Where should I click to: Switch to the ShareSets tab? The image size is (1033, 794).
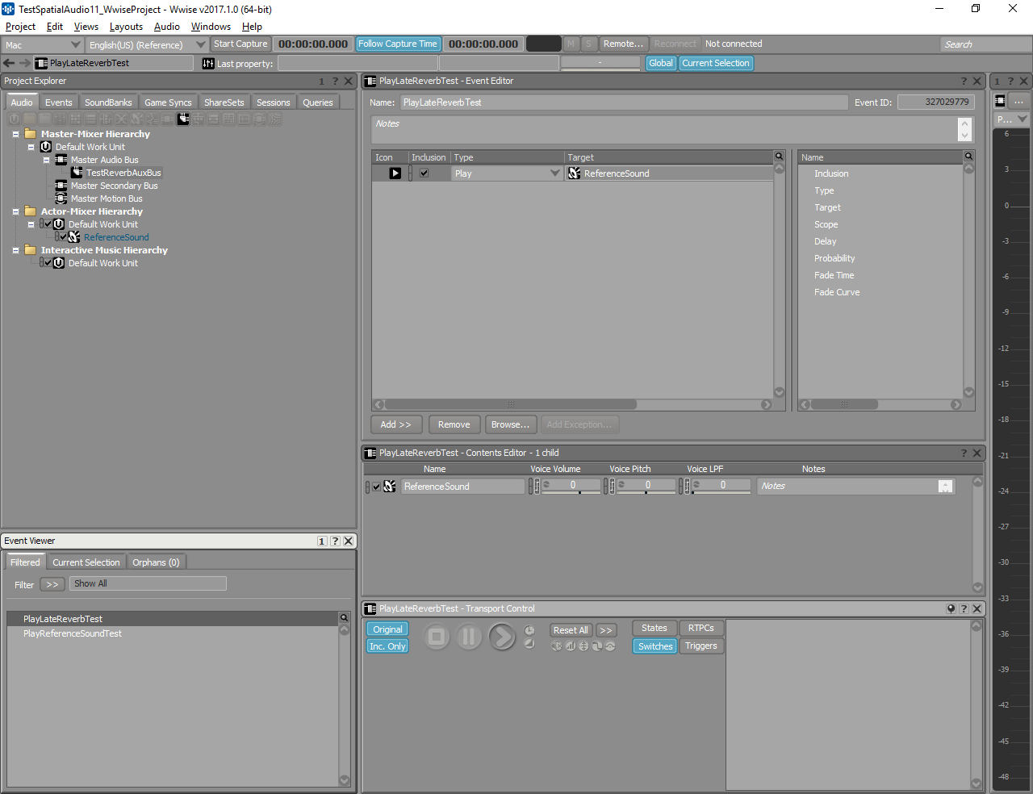click(224, 102)
